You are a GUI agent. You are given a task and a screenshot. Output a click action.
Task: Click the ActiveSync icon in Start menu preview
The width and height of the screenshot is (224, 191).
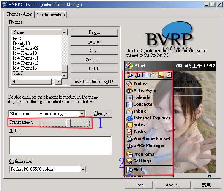pyautogui.click(x=129, y=91)
